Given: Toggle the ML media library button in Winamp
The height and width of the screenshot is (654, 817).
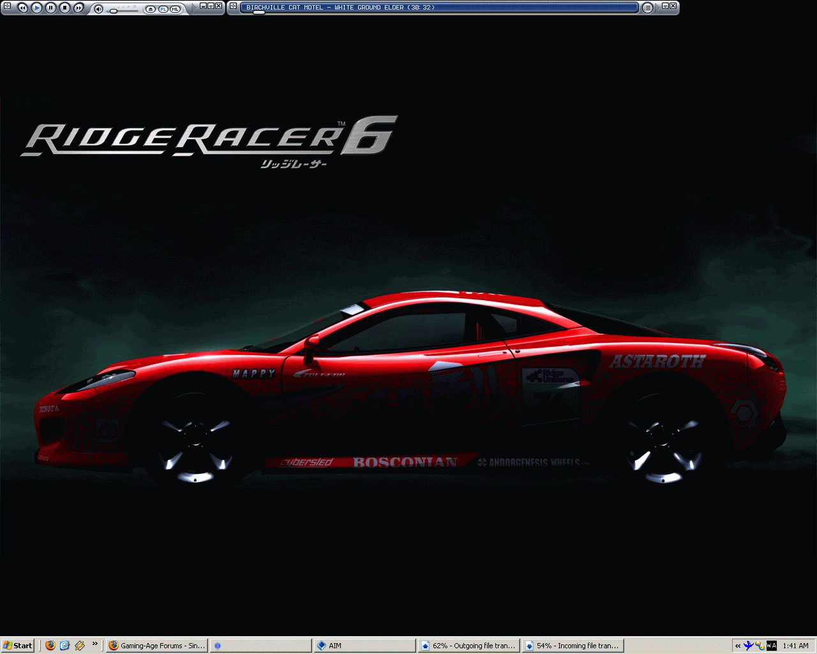Looking at the screenshot, I should [x=175, y=9].
